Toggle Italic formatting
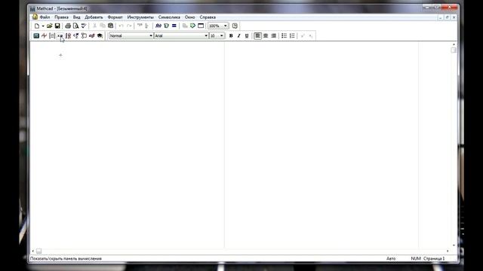483x271 pixels. 238,35
